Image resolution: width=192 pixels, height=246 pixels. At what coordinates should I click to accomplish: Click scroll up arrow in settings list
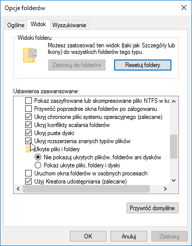pos(174,101)
